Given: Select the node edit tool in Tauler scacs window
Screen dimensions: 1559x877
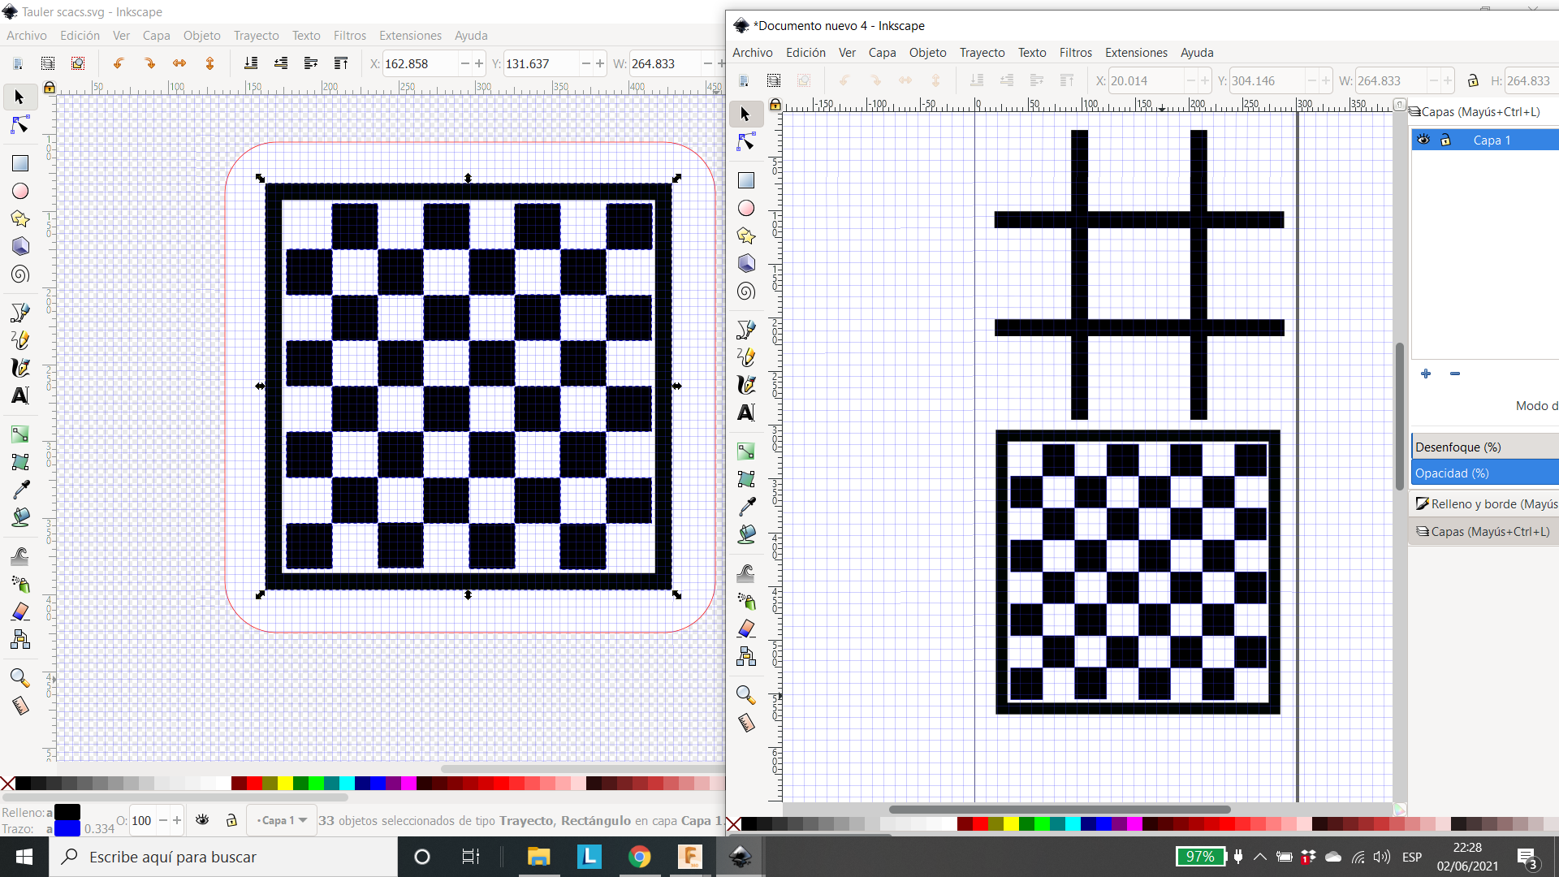Looking at the screenshot, I should coord(19,125).
